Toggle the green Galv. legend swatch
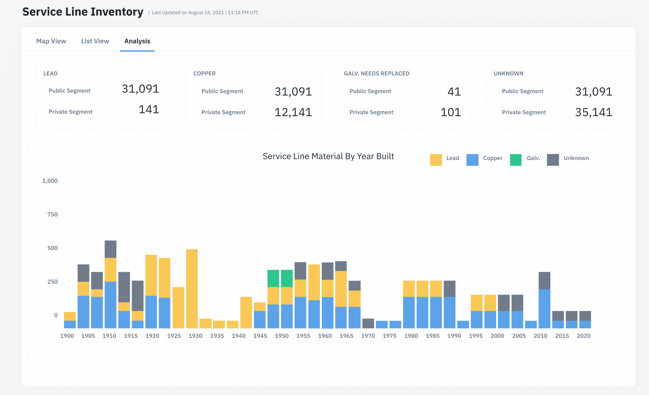This screenshot has height=395, width=649. [516, 160]
